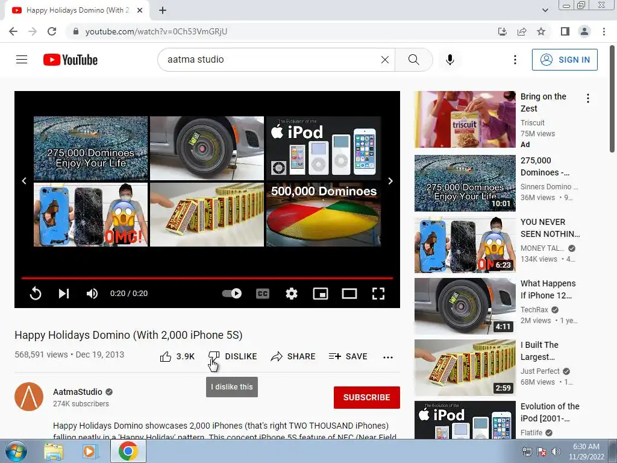Bookmark this page with the star icon

pos(541,31)
